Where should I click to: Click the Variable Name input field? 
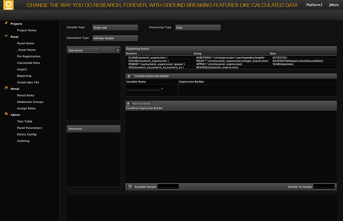(143, 89)
